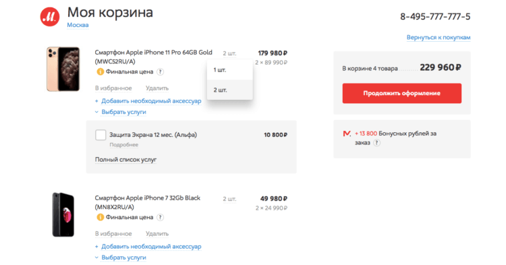Select 1 шт. from quantity list
Image resolution: width=506 pixels, height=265 pixels.
(230, 70)
